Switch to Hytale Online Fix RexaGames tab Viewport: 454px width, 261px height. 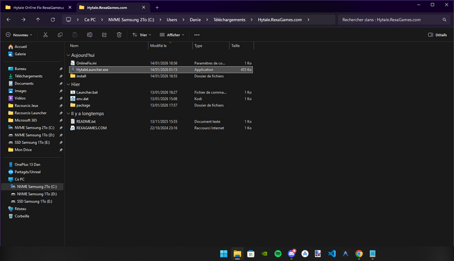tap(38, 8)
